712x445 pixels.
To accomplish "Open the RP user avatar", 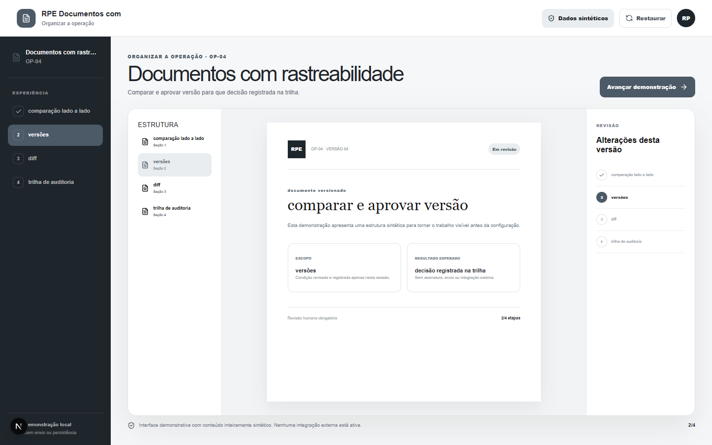I will pos(686,18).
